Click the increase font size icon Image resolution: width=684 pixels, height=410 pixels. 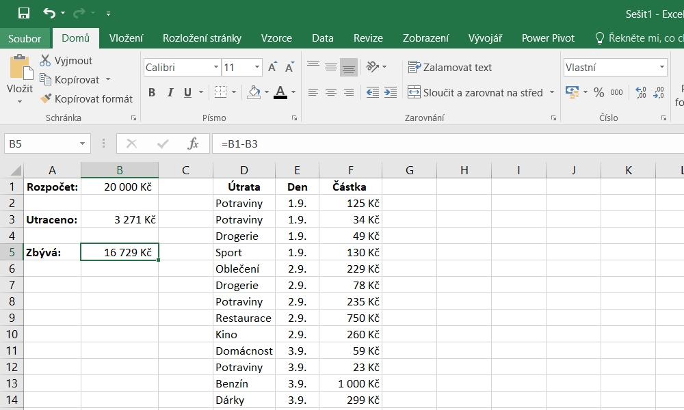(x=272, y=68)
